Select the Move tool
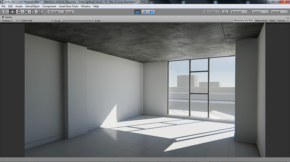Viewport: 290px width, 162px height. pyautogui.click(x=12, y=12)
